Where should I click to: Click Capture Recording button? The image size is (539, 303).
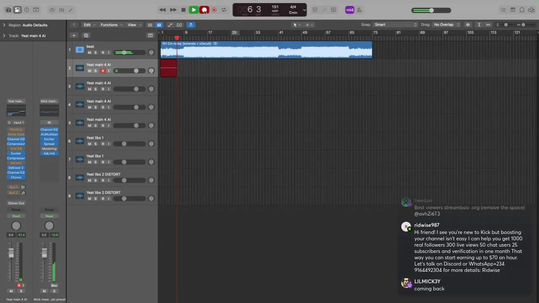click(x=214, y=10)
